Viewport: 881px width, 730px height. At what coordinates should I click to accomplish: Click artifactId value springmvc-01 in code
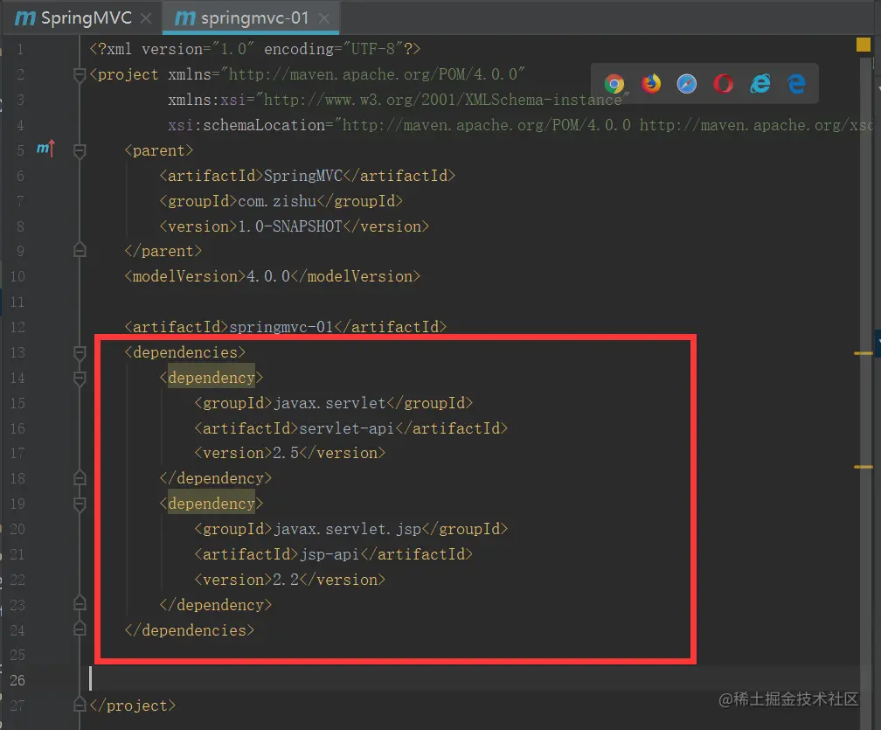click(281, 327)
